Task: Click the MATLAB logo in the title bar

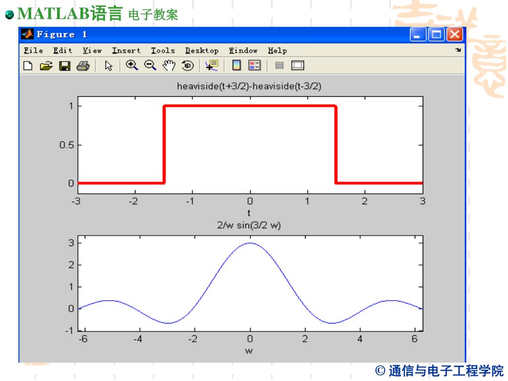Action: 27,34
